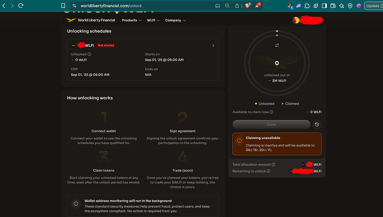This screenshot has height=217, width=383.
Task: Open site settings icon in address bar
Action: click(75, 6)
